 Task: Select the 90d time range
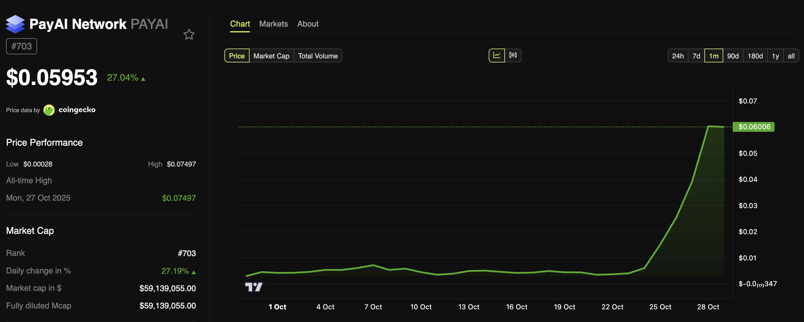click(733, 56)
